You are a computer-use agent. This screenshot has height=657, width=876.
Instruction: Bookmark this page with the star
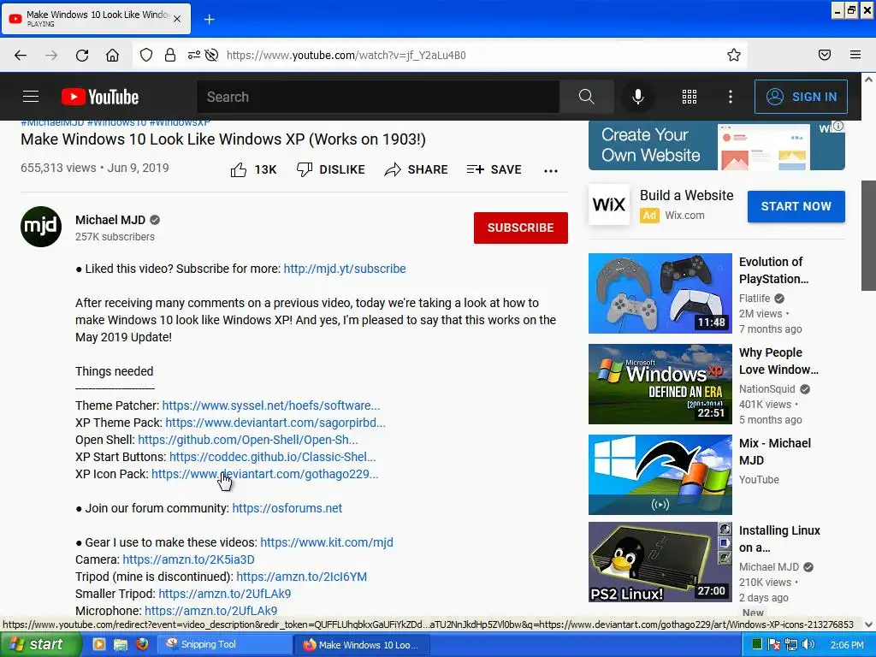[x=733, y=55]
